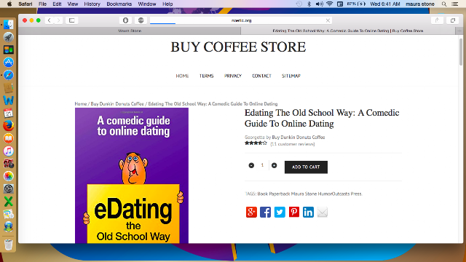
Task: Click the globe extension button in toolbar
Action: pyautogui.click(x=141, y=20)
